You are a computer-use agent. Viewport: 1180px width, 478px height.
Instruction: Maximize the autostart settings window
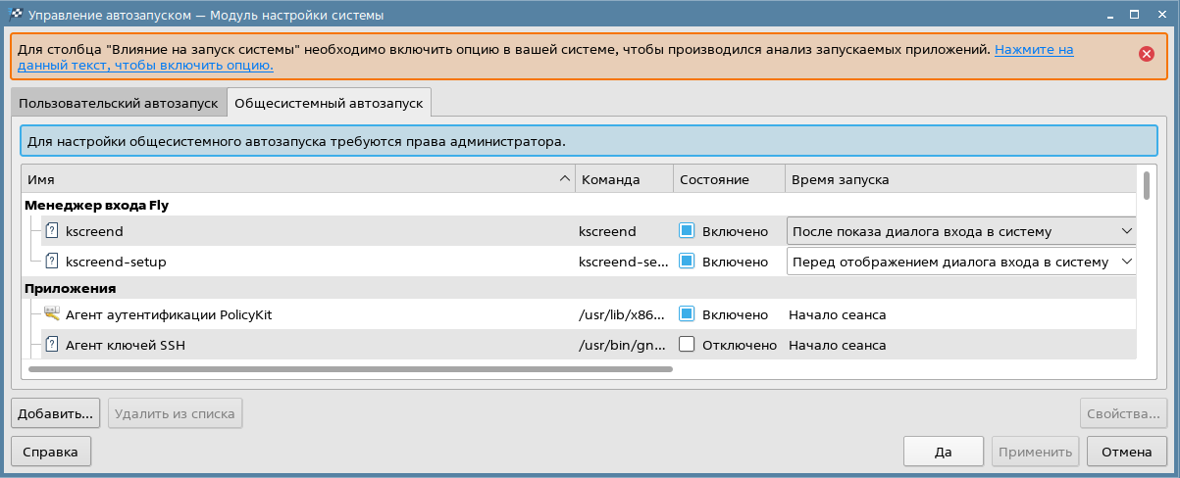click(x=1135, y=15)
